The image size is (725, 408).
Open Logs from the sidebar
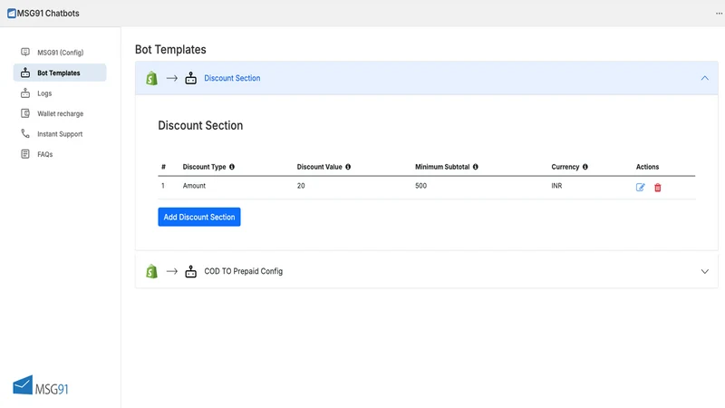(60, 93)
